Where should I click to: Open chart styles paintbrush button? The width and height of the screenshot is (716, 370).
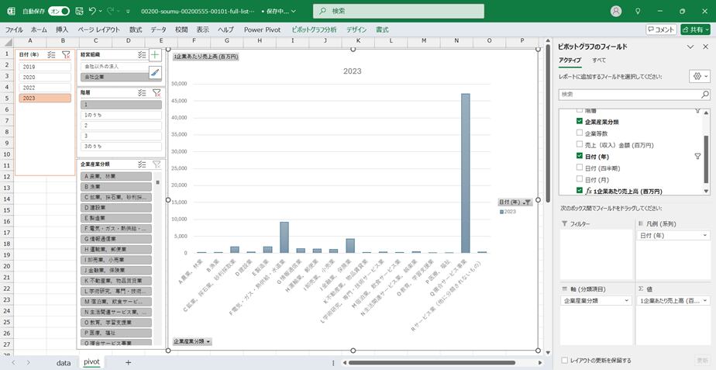coord(155,73)
